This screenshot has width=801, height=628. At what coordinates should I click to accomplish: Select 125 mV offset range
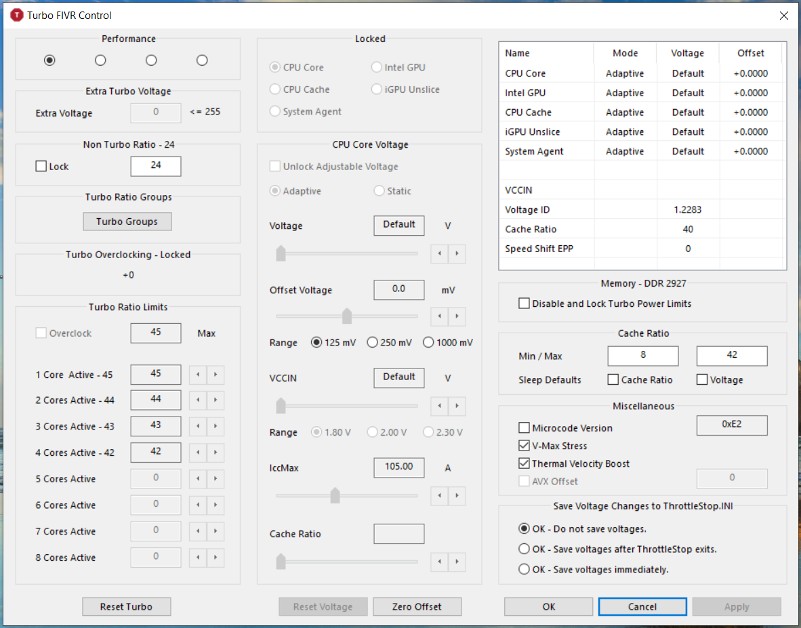click(x=333, y=343)
